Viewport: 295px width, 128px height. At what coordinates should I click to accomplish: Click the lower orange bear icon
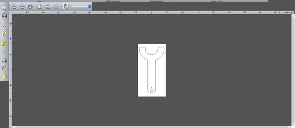4,34
